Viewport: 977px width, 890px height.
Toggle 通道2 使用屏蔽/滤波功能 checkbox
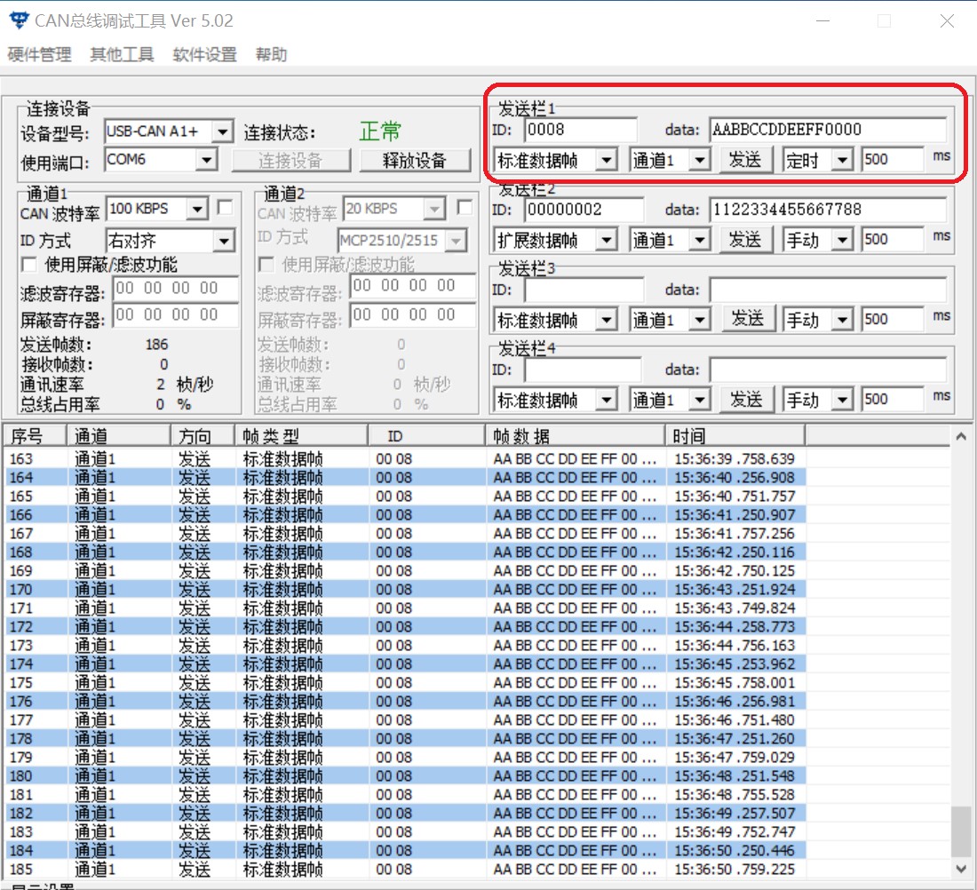click(266, 265)
